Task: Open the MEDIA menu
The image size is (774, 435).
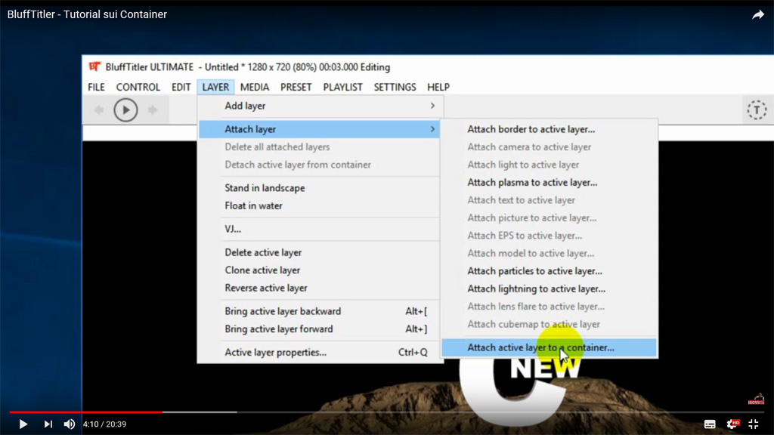Action: 255,87
